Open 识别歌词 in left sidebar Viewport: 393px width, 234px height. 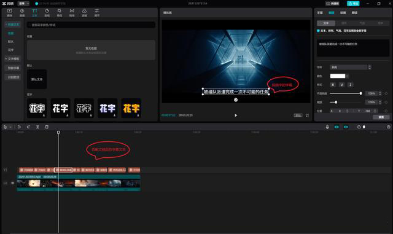[14, 77]
